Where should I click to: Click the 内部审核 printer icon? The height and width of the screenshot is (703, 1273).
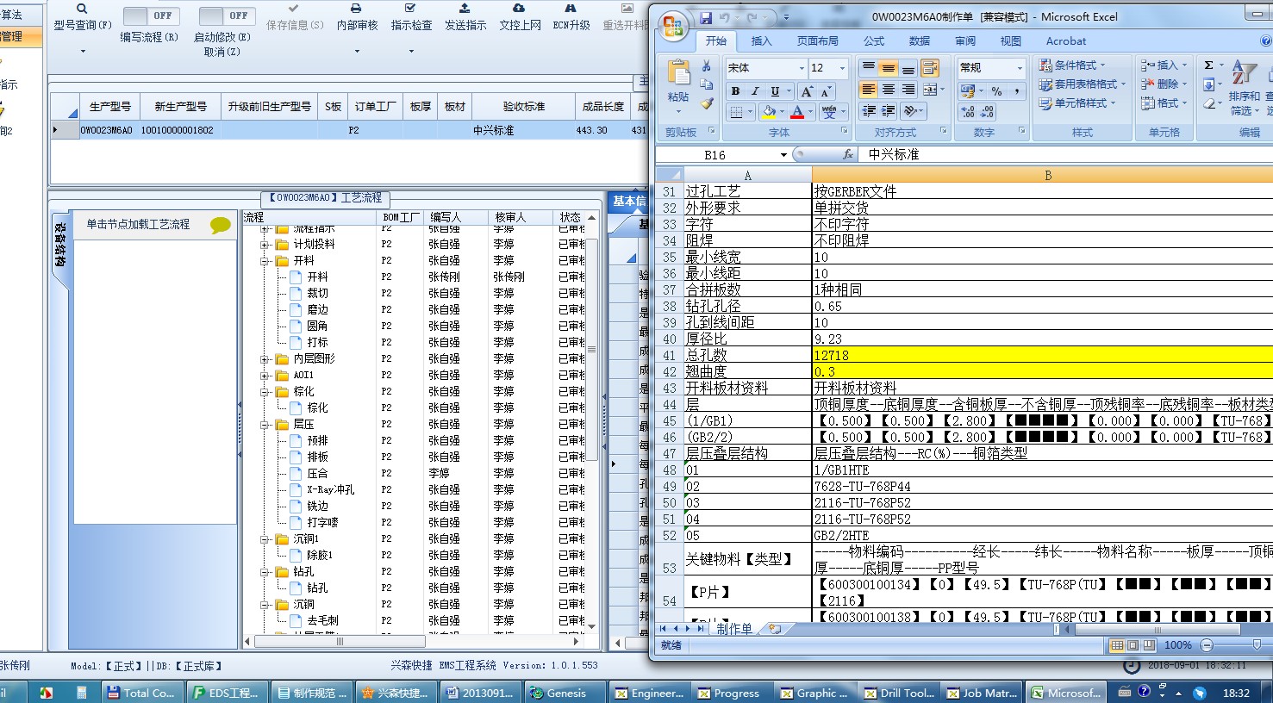[356, 9]
